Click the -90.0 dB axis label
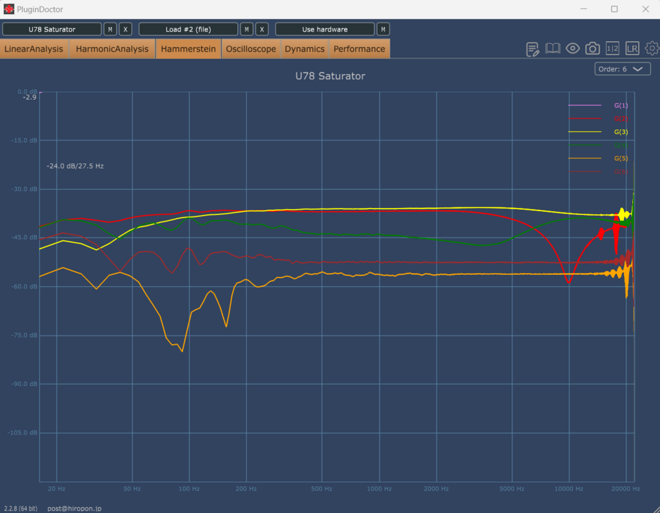 click(x=24, y=384)
